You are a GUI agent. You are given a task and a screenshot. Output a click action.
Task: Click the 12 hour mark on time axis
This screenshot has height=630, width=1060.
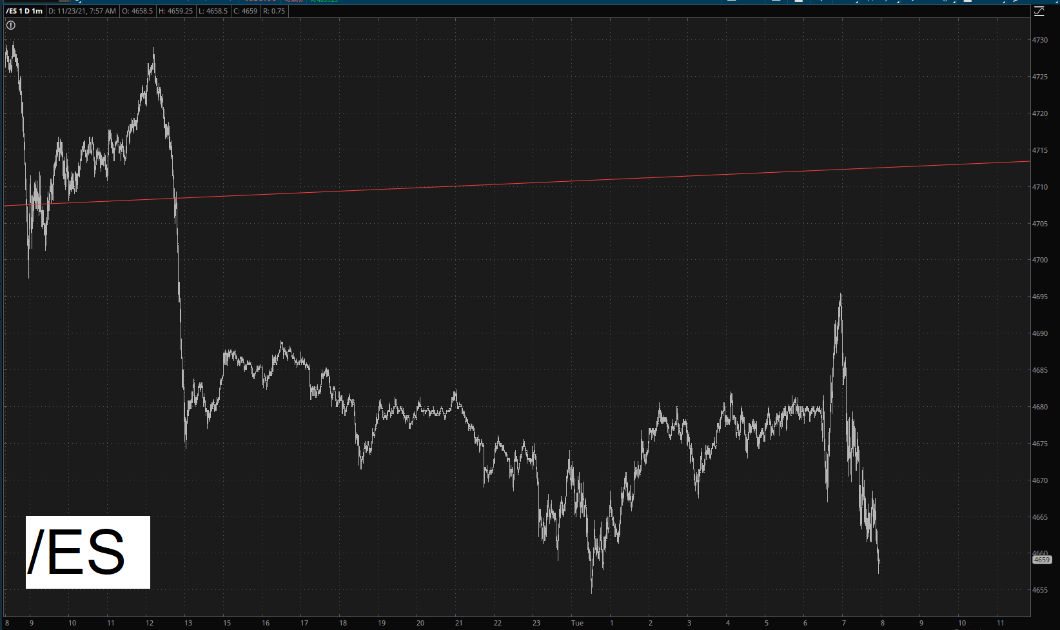[x=150, y=623]
